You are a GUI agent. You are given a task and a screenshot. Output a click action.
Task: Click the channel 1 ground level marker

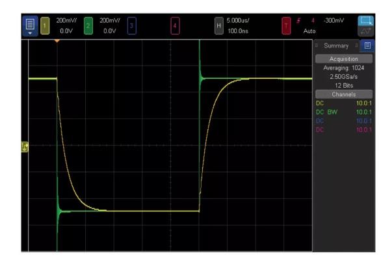tap(25, 147)
